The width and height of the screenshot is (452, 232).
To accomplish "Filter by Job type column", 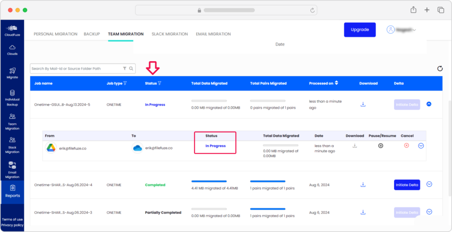I will click(x=125, y=83).
